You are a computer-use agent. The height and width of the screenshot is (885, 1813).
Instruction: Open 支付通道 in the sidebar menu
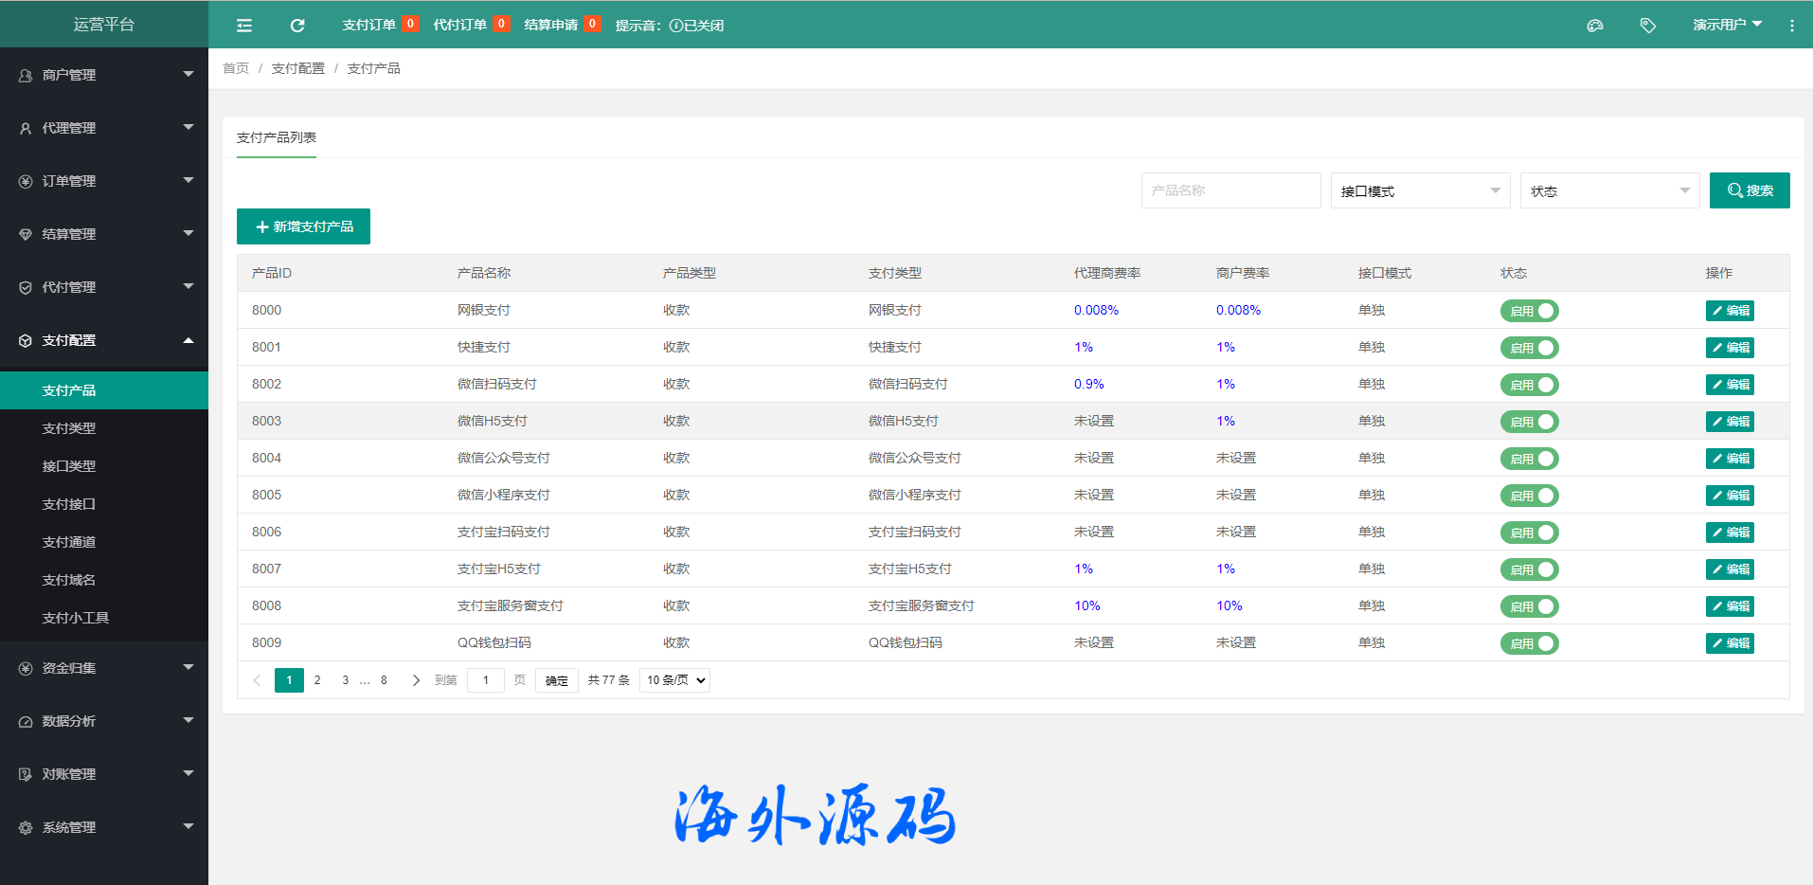69,542
